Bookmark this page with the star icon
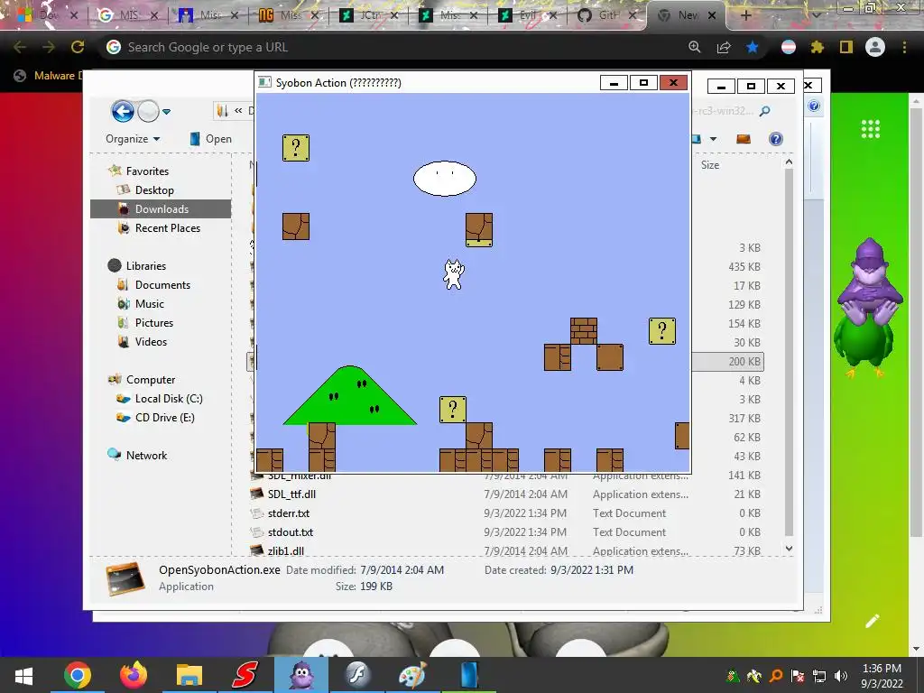This screenshot has width=924, height=693. [753, 47]
